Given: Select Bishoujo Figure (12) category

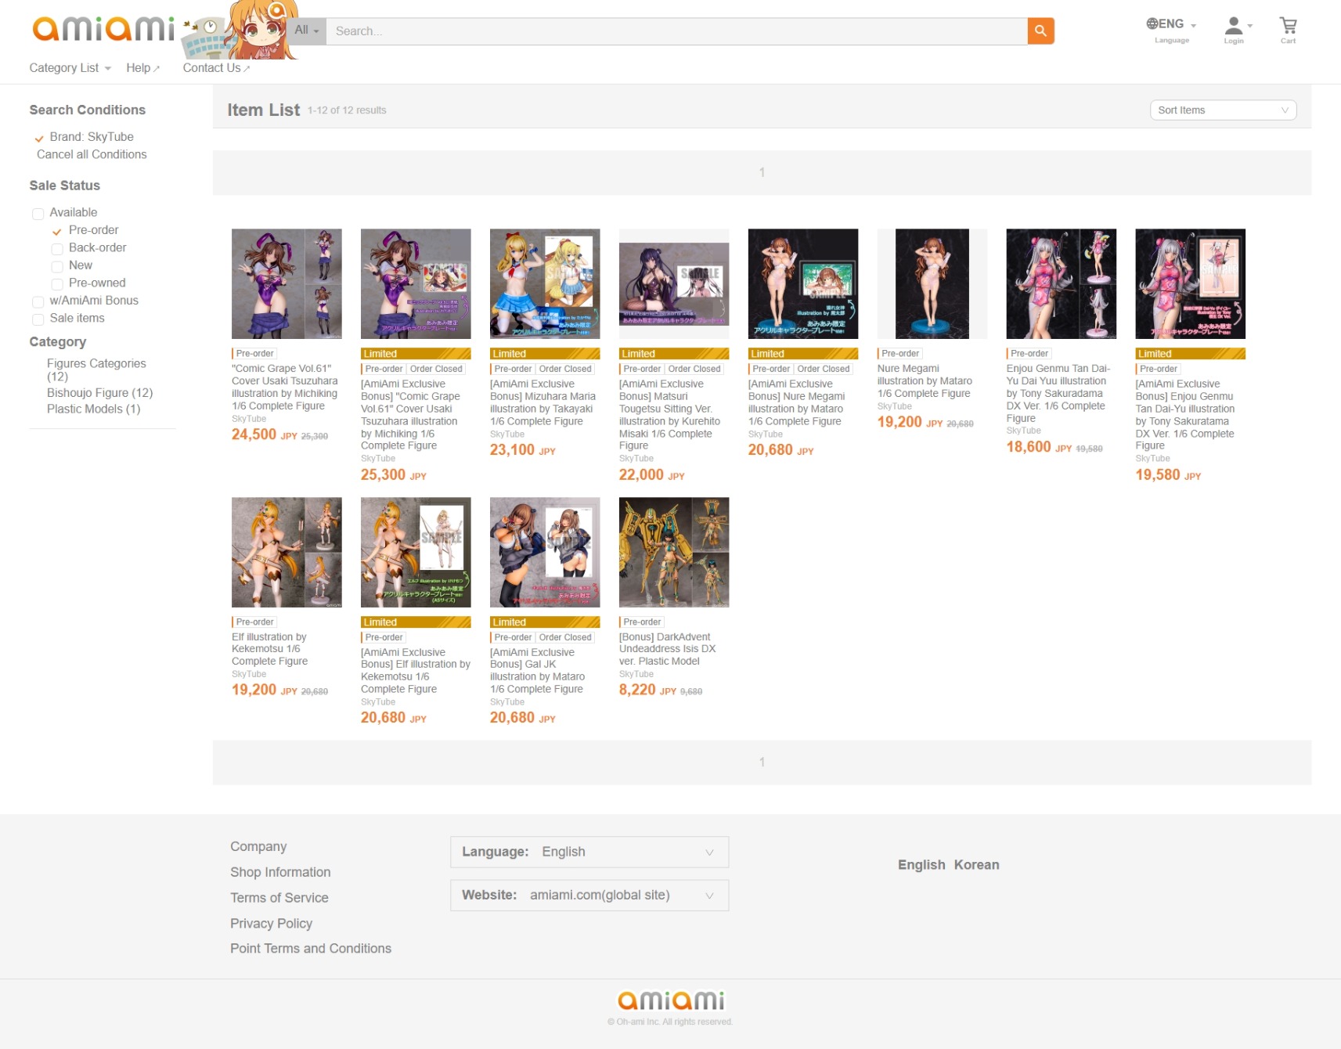Looking at the screenshot, I should click(99, 393).
